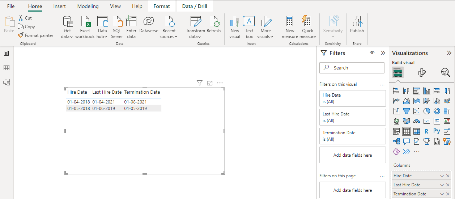Click the Format painter button
This screenshot has width=455, height=199.
tap(35, 35)
